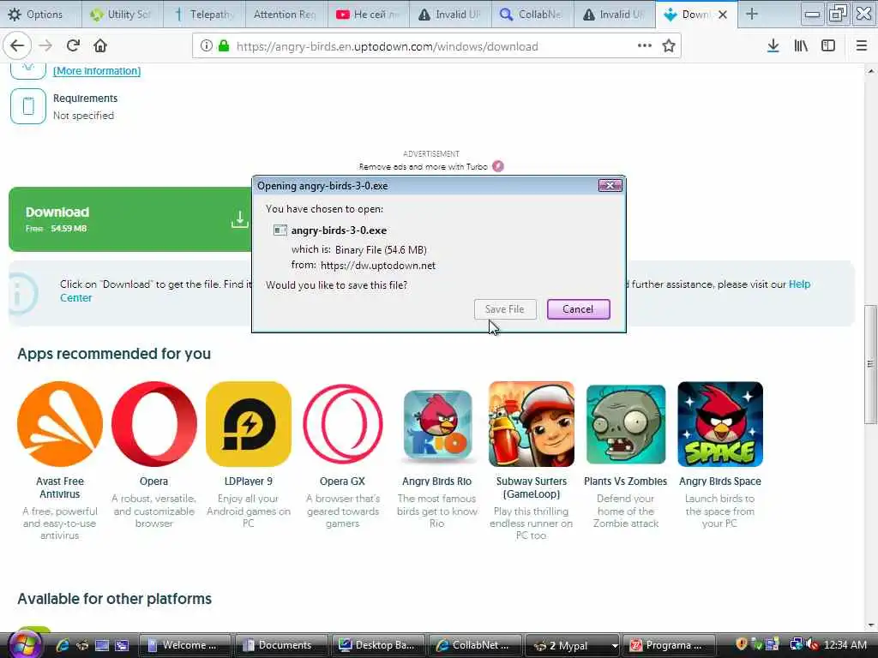This screenshot has width=878, height=658.
Task: Open Avast Free Antivirus app icon
Action: (x=60, y=424)
